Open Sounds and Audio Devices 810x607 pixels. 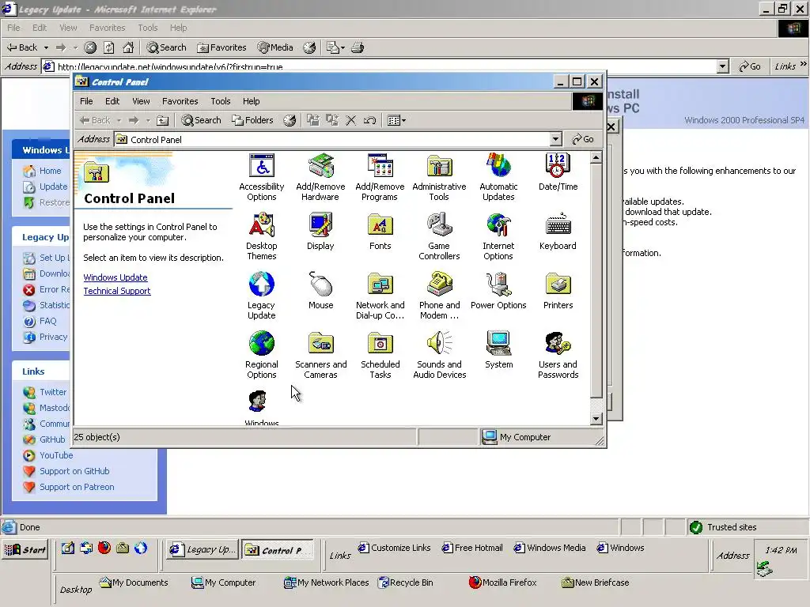pyautogui.click(x=440, y=355)
